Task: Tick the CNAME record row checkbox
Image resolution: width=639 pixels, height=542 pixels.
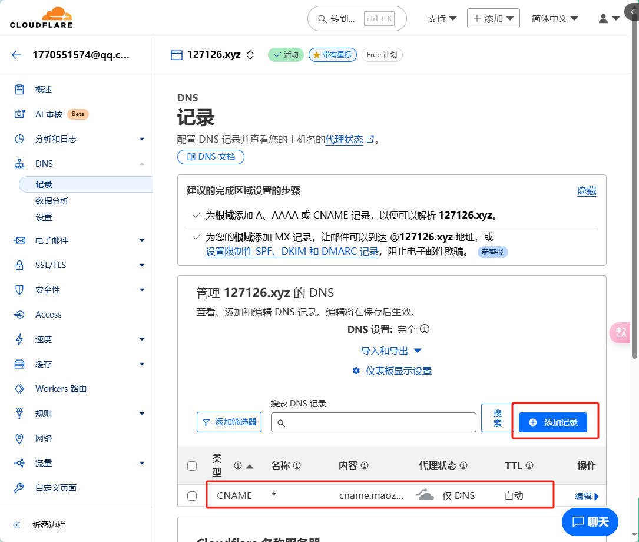Action: [192, 496]
